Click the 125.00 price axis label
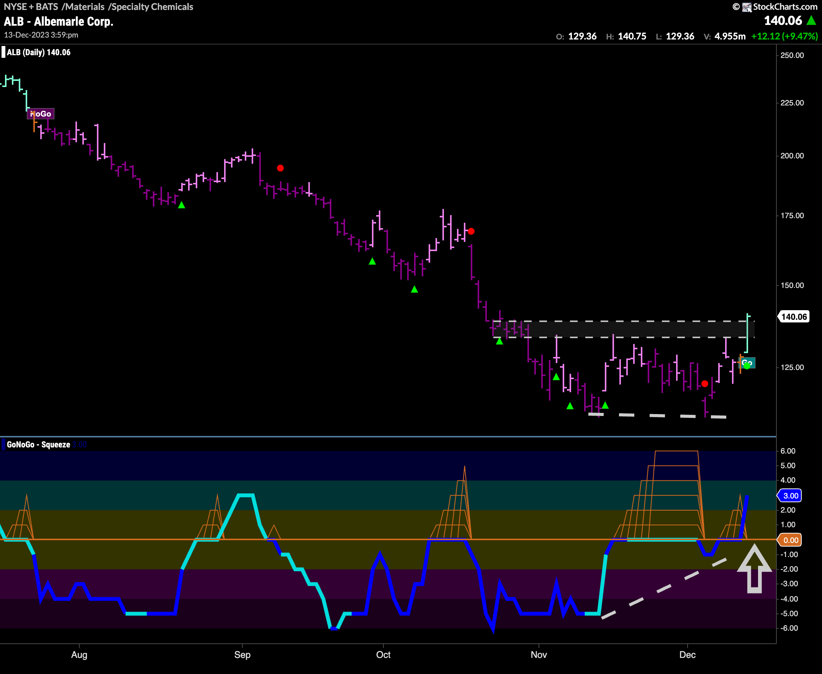The image size is (822, 674). pyautogui.click(x=792, y=367)
